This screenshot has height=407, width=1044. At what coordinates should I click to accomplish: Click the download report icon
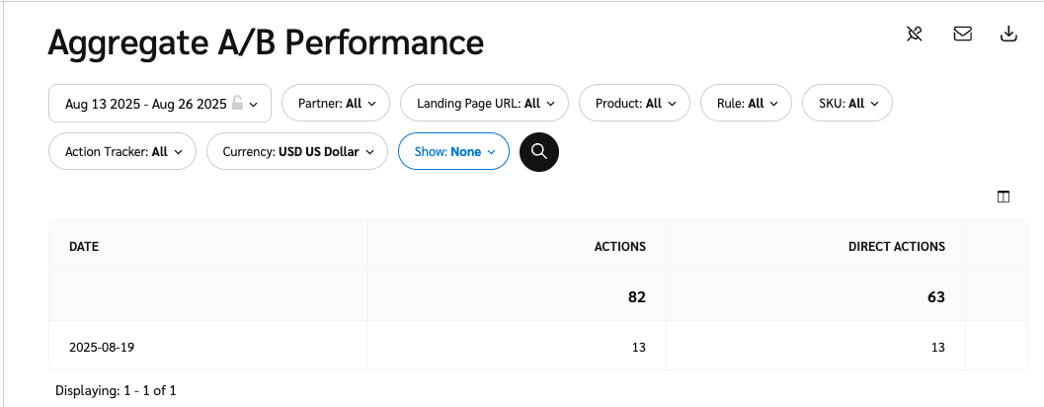click(x=1008, y=34)
